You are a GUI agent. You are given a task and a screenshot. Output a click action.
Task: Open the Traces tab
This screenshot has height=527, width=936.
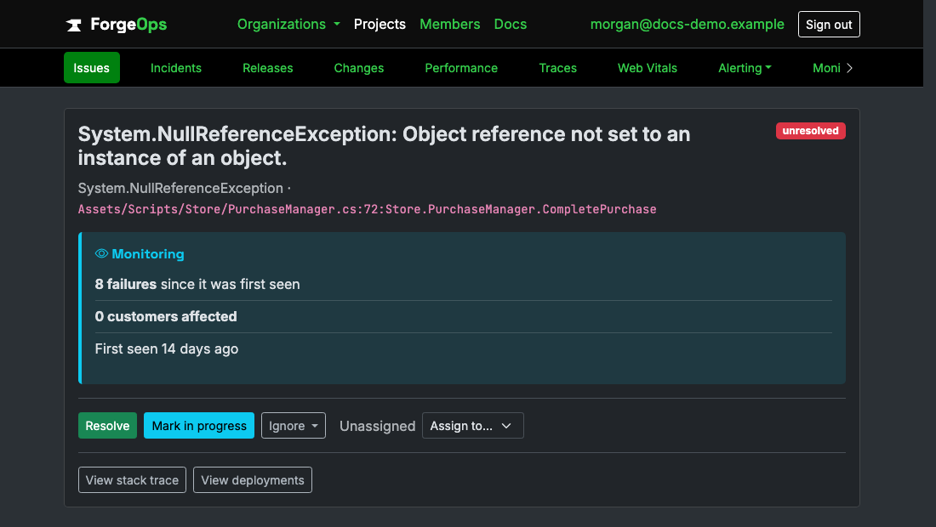tap(557, 68)
